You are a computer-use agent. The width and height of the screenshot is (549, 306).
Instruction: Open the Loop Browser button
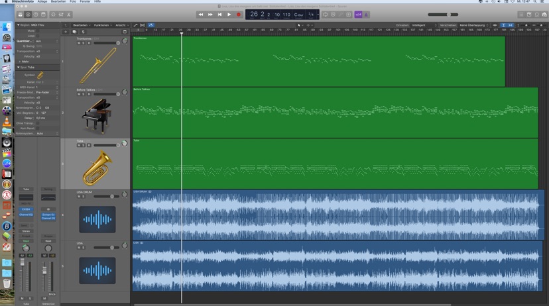(537, 15)
